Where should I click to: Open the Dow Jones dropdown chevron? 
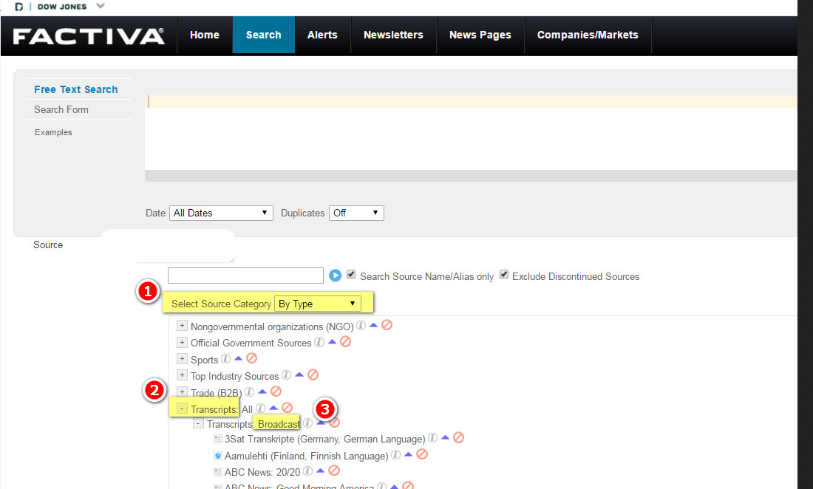[x=101, y=6]
